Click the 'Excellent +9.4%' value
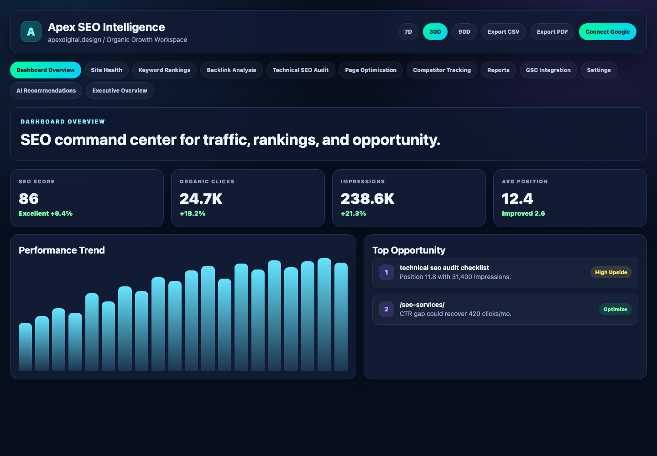The image size is (657, 456). coord(46,213)
